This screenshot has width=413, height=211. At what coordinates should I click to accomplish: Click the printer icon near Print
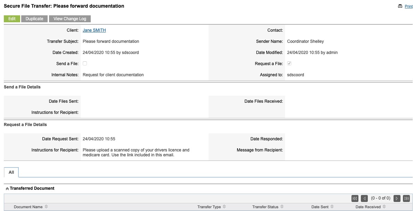click(400, 6)
